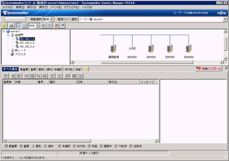Click the note icon tab after 保留
Image resolution: width=229 pixels, height=161 pixels.
85,69
